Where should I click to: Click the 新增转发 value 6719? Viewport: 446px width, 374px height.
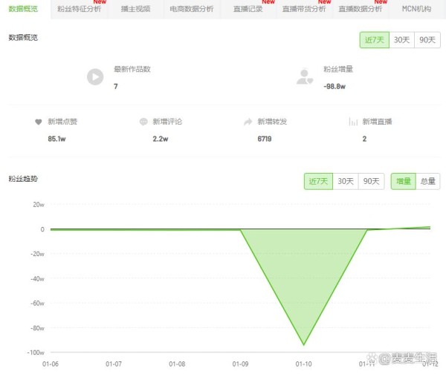coord(265,139)
